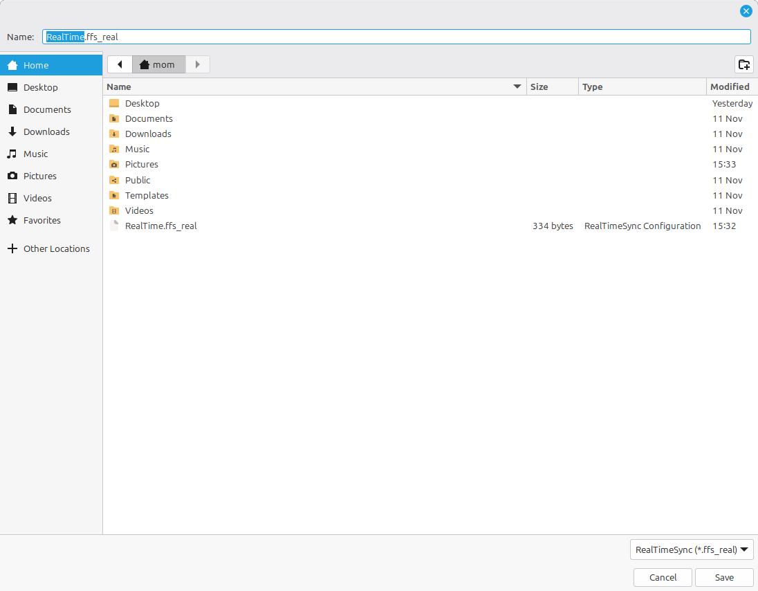Click the Music folder icon in the file list
758x591 pixels.
(x=114, y=149)
